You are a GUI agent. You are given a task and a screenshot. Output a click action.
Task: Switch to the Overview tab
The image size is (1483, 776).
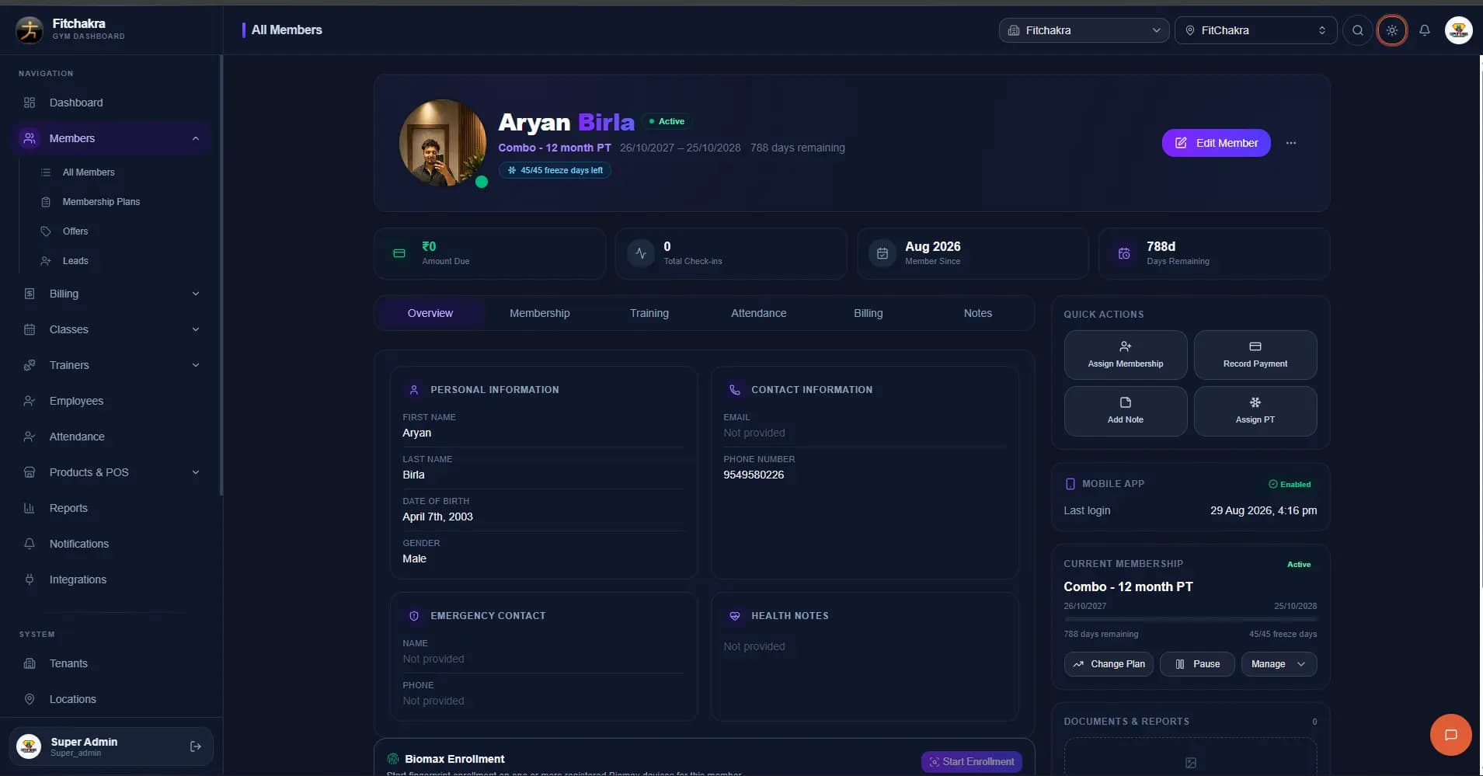[430, 313]
